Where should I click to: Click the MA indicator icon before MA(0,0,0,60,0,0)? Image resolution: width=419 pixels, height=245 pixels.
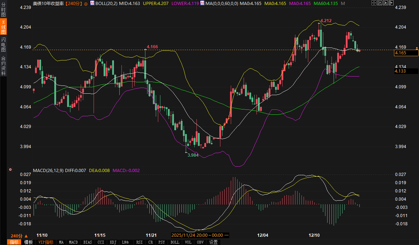(203, 3)
